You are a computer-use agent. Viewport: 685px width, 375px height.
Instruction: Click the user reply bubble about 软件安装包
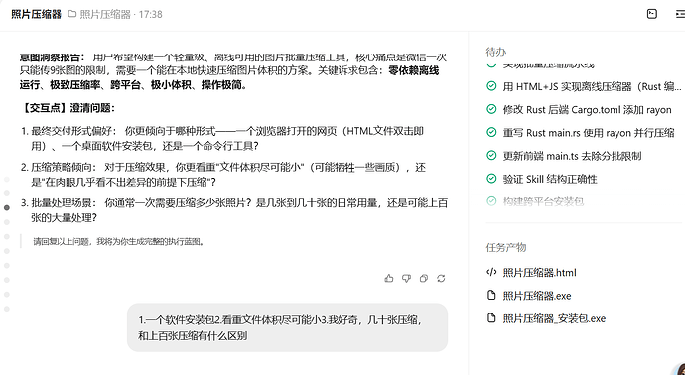(287, 327)
